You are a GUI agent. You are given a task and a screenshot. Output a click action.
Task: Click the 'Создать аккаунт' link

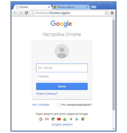click(62, 124)
